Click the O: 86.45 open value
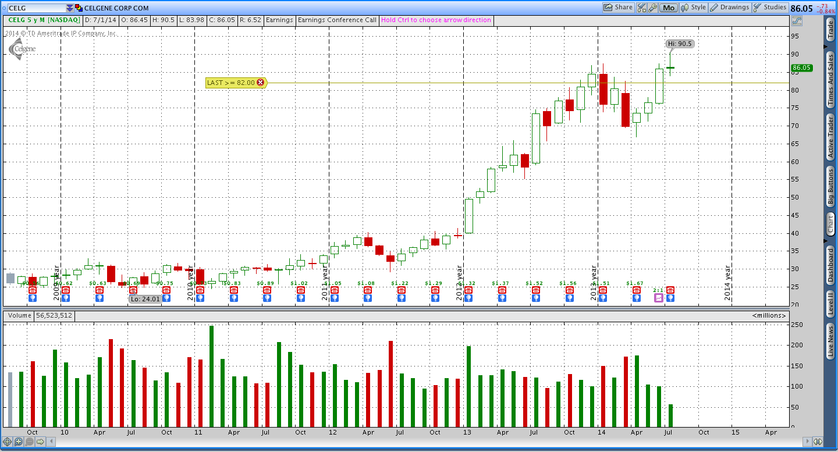Image resolution: width=838 pixels, height=452 pixels. (x=133, y=20)
